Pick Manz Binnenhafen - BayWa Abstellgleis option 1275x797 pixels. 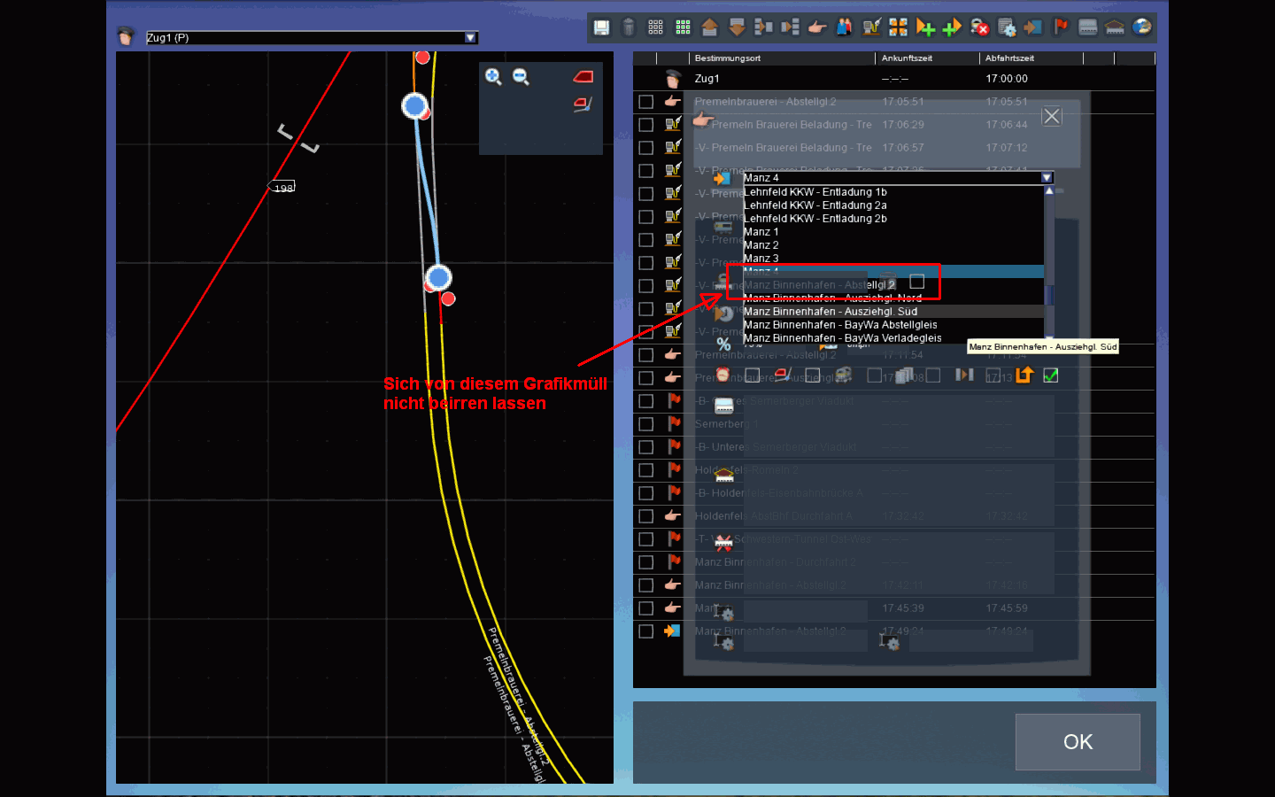click(x=839, y=325)
